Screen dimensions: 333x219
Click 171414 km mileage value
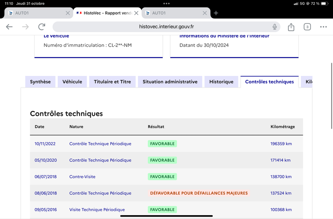coord(280,160)
